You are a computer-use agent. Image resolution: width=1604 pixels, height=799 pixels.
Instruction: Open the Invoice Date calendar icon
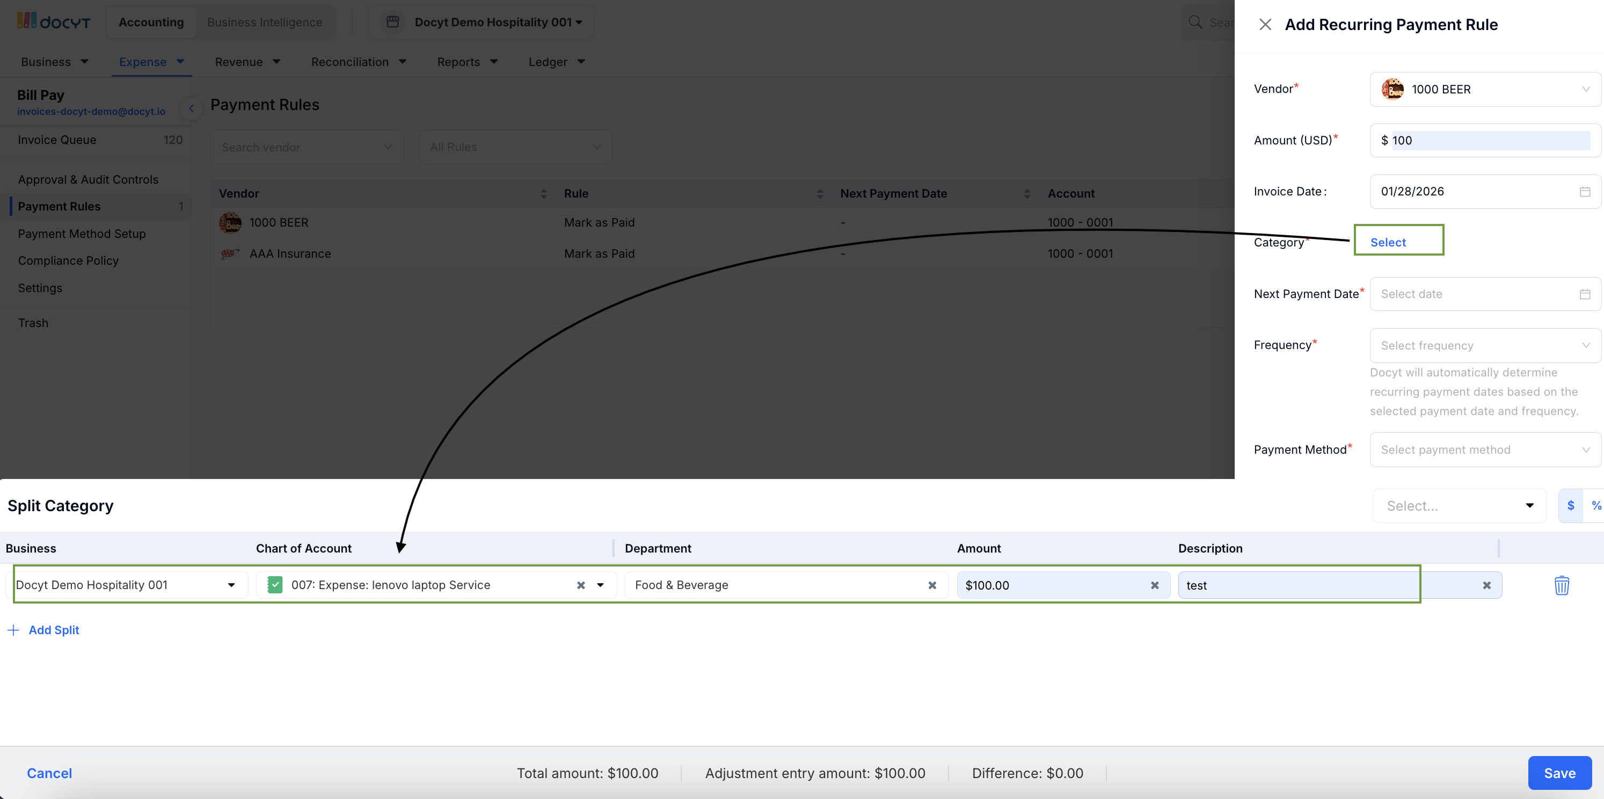[1584, 191]
